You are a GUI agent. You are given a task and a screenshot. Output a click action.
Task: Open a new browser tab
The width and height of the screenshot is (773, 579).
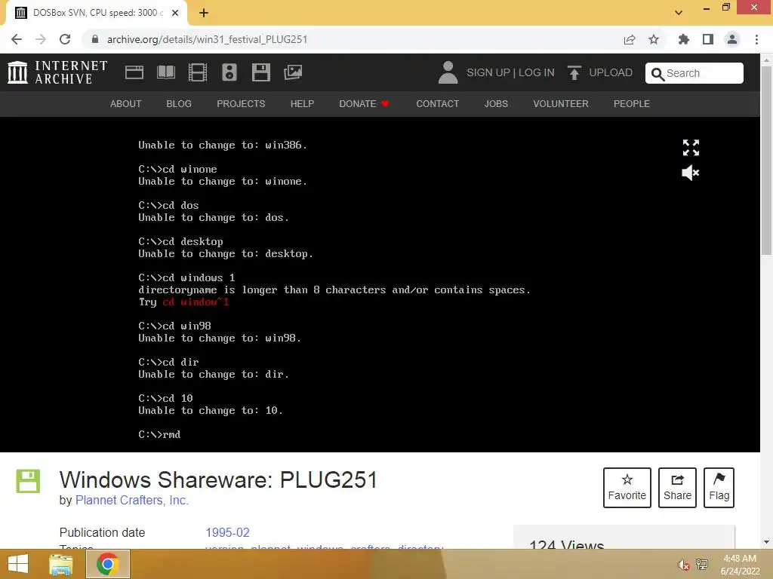coord(204,13)
